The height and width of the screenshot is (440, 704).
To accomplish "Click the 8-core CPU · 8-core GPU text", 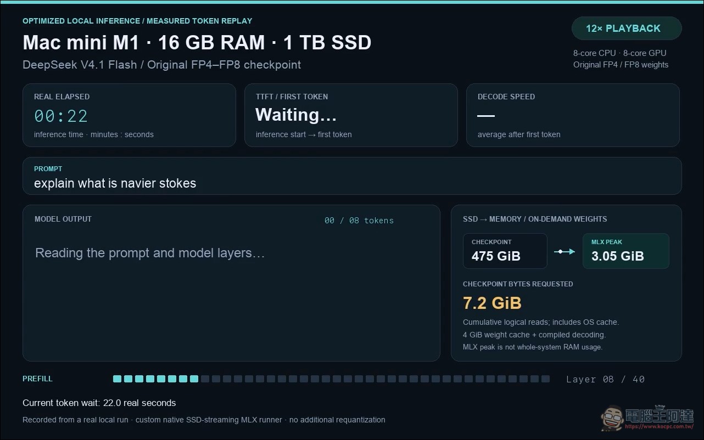I will click(620, 53).
